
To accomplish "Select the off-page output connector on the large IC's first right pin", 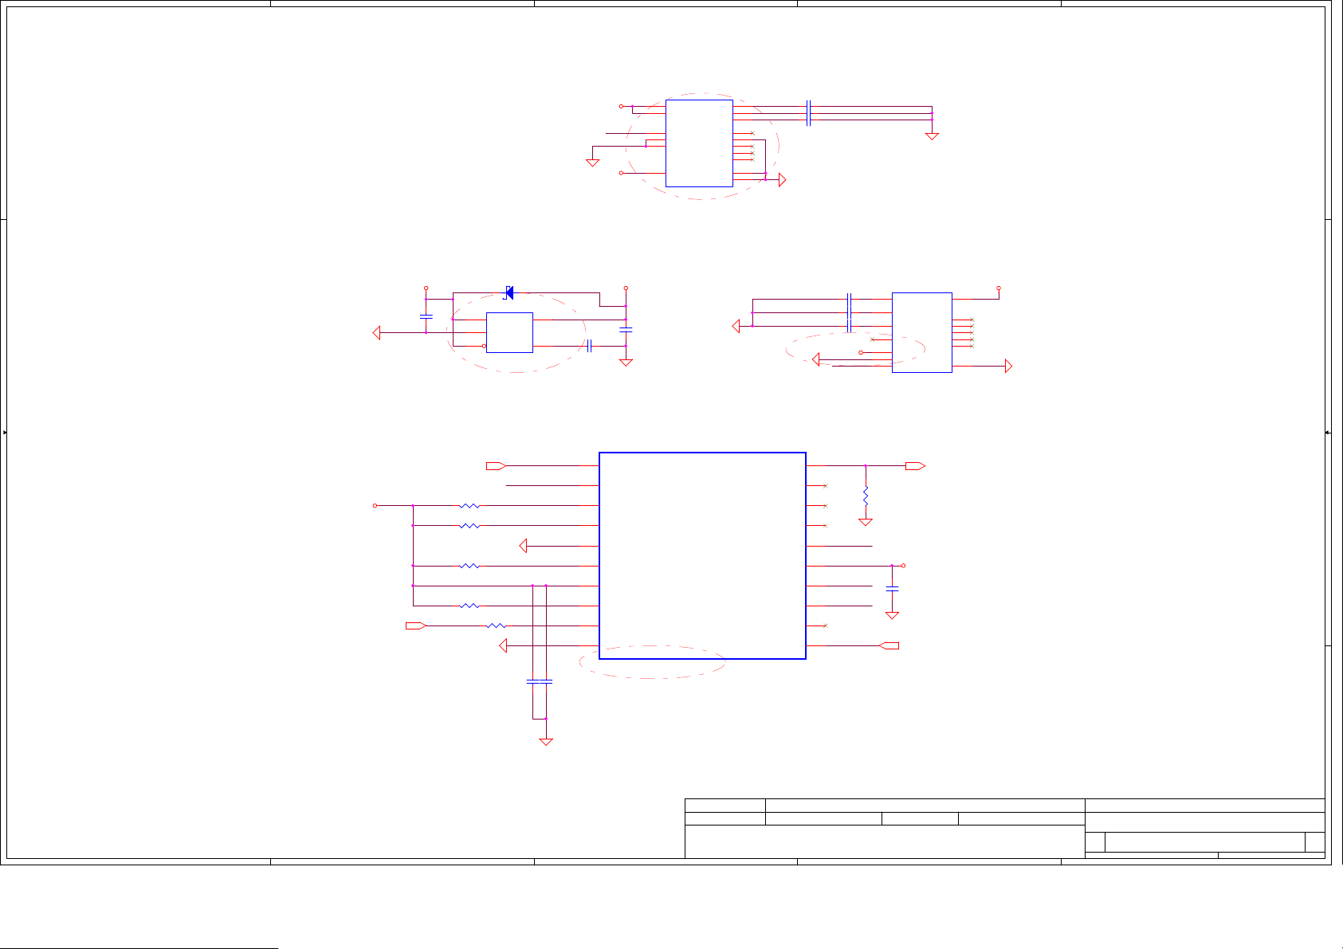I will point(915,465).
